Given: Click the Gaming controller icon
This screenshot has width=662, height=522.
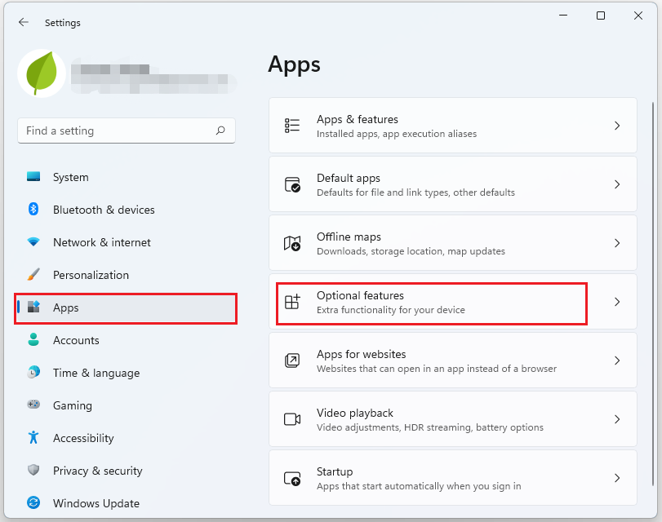Looking at the screenshot, I should click(33, 405).
